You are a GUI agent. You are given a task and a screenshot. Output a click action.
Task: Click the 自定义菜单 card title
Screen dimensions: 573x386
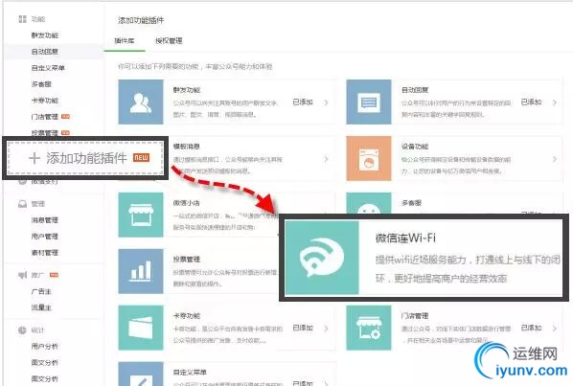190,373
